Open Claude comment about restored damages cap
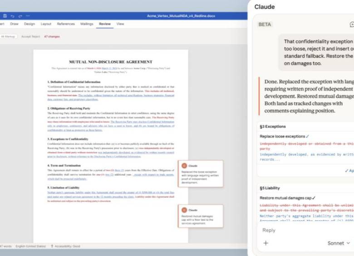Screen dimensions: 354x256 click(x=201, y=216)
